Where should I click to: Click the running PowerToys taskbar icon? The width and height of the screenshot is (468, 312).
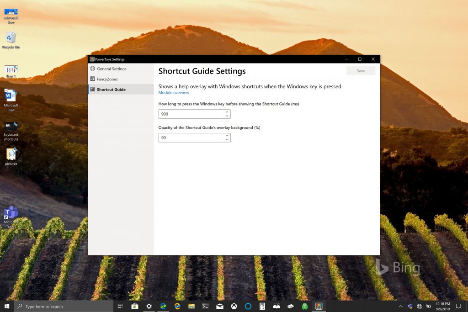[319, 306]
